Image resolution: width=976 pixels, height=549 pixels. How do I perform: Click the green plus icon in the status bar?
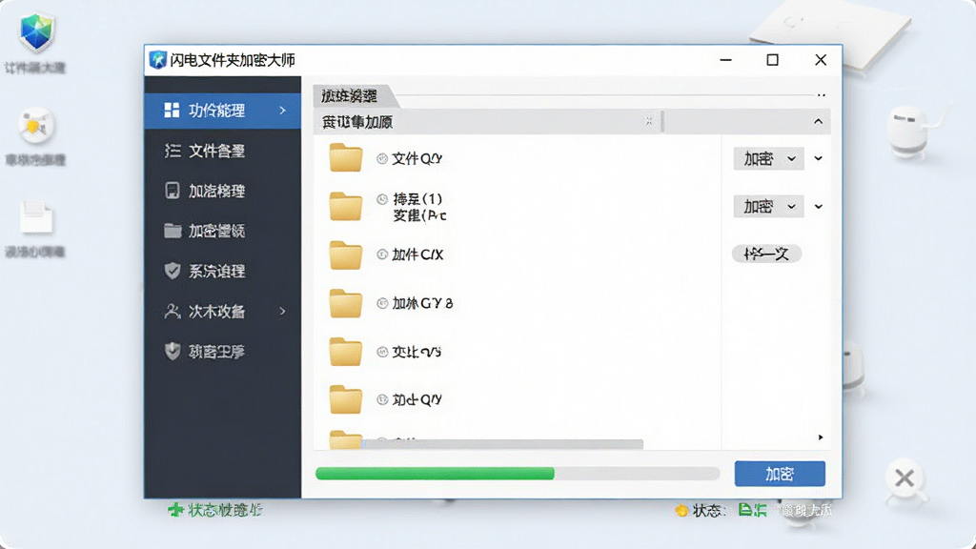[175, 510]
